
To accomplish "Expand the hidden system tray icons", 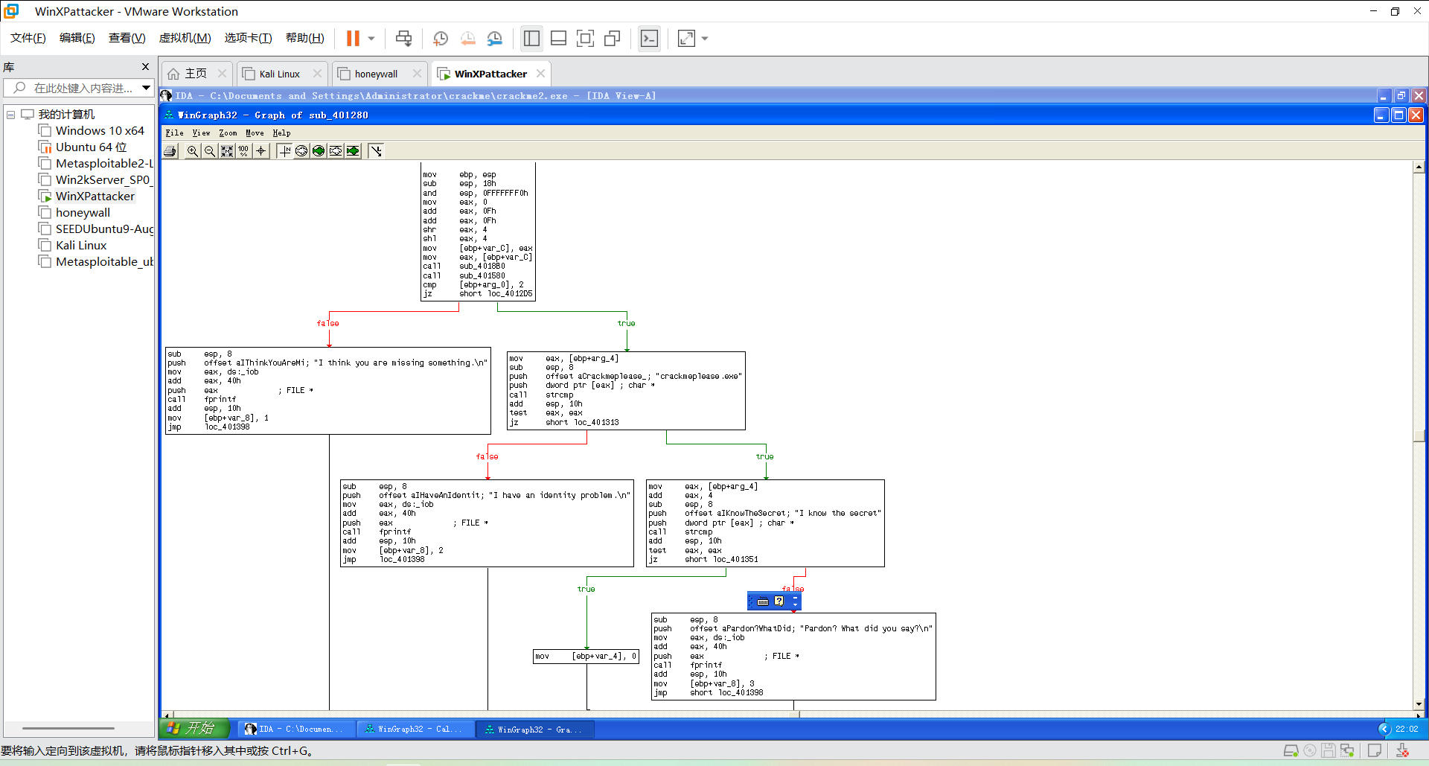I will pyautogui.click(x=1384, y=730).
